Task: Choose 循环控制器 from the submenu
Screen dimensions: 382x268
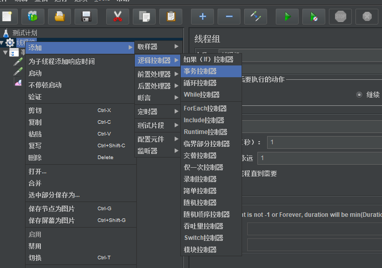Action: 211,83
